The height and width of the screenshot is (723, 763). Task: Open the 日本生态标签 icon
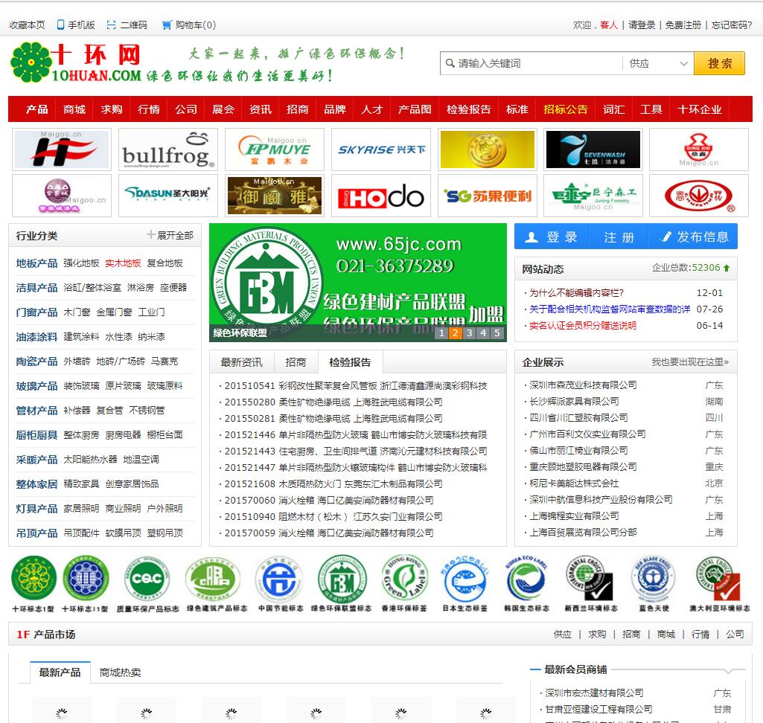(464, 584)
